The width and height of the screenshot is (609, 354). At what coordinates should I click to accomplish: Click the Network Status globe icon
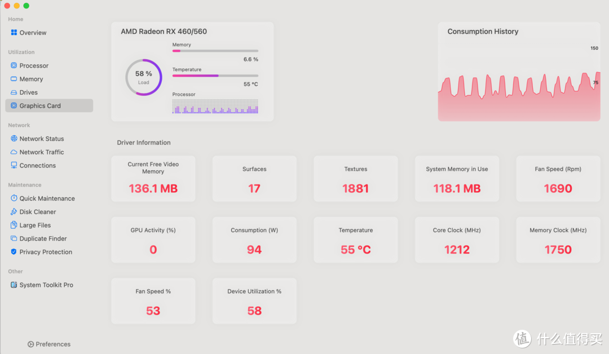click(x=14, y=139)
